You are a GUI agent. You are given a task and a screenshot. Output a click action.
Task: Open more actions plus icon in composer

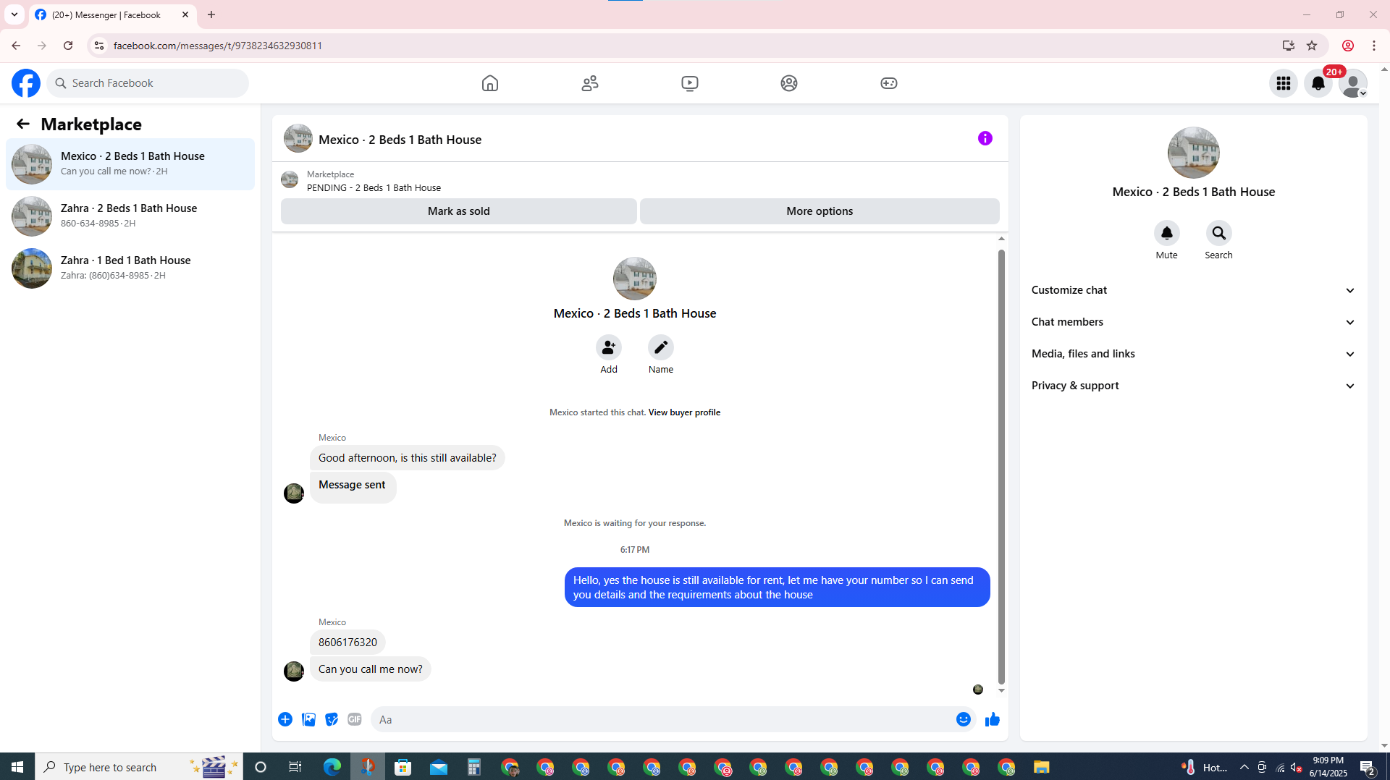coord(285,719)
